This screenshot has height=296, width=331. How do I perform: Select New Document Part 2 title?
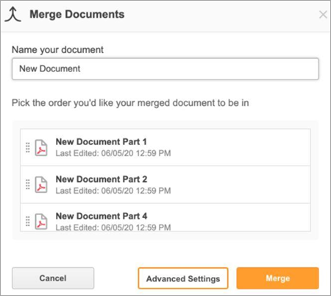[102, 179]
